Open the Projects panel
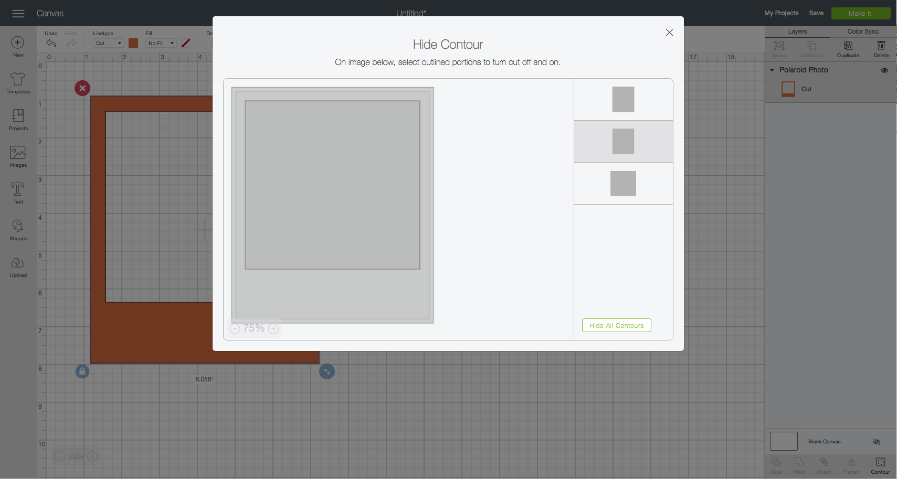 click(x=18, y=120)
